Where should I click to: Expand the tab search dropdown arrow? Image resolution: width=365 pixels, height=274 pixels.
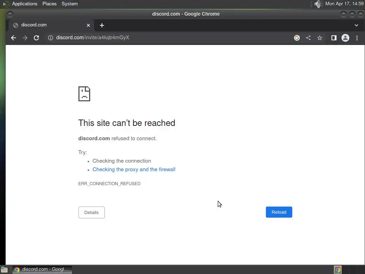(356, 25)
